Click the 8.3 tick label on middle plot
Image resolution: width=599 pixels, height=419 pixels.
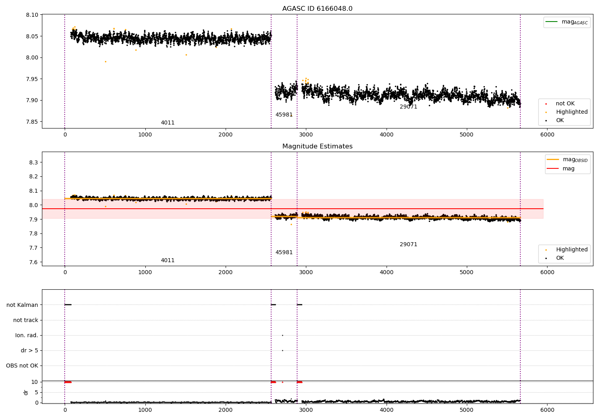coord(34,163)
